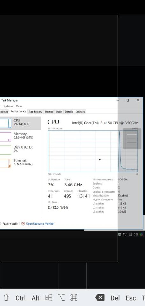
Task: Click the handles count 13141
Action: 84,196
